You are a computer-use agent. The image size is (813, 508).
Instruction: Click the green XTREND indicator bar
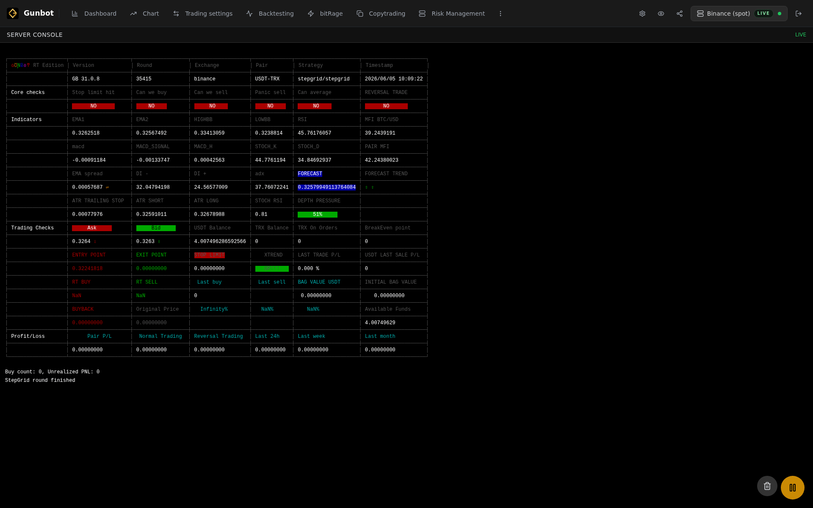click(x=272, y=269)
